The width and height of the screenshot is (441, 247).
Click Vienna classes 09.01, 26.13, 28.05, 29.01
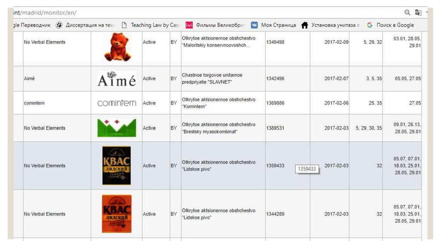coord(407,128)
